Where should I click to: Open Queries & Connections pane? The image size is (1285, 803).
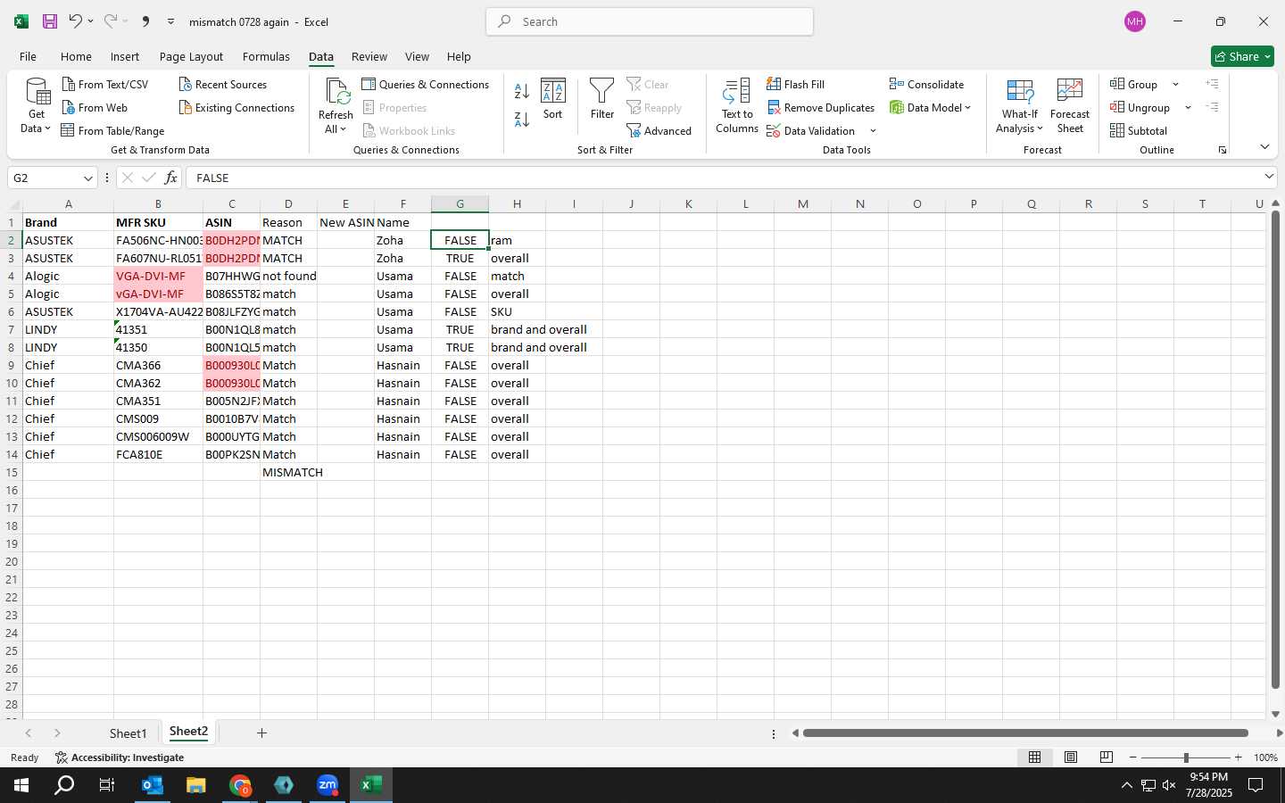pos(425,85)
